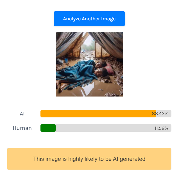Click the Analyze Another Image button
Viewport: 179px width, 184px height.
click(89, 19)
